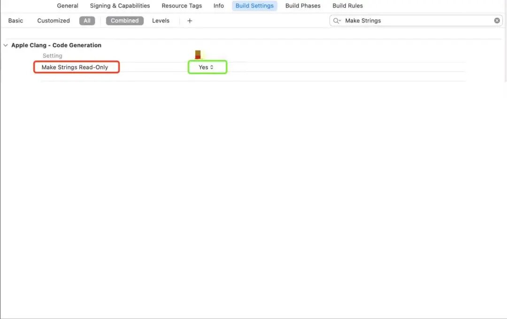Viewport: 507px width, 319px height.
Task: Collapse the Apple Clang - Code Generation section
Action: (6, 45)
